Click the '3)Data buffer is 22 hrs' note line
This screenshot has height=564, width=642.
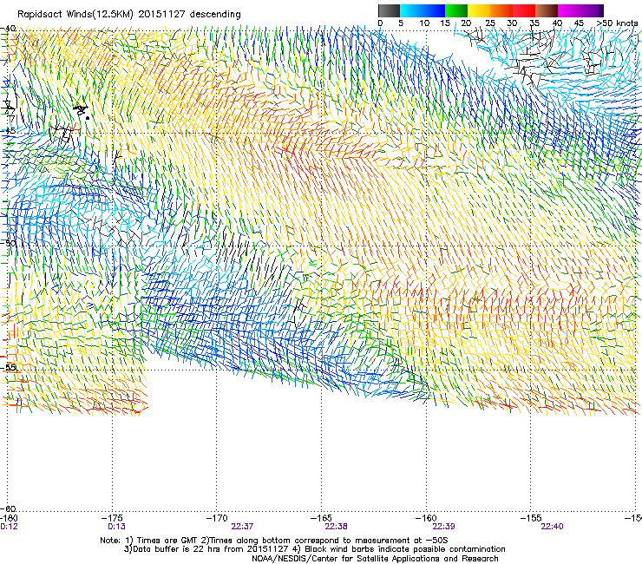pos(314,549)
